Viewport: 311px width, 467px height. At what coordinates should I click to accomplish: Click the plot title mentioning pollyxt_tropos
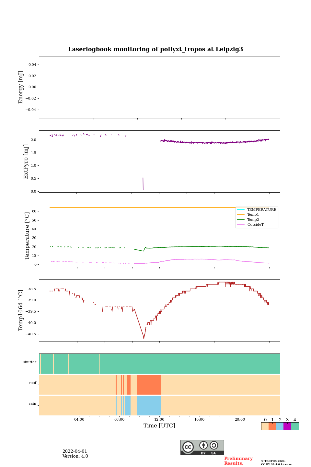(155, 49)
